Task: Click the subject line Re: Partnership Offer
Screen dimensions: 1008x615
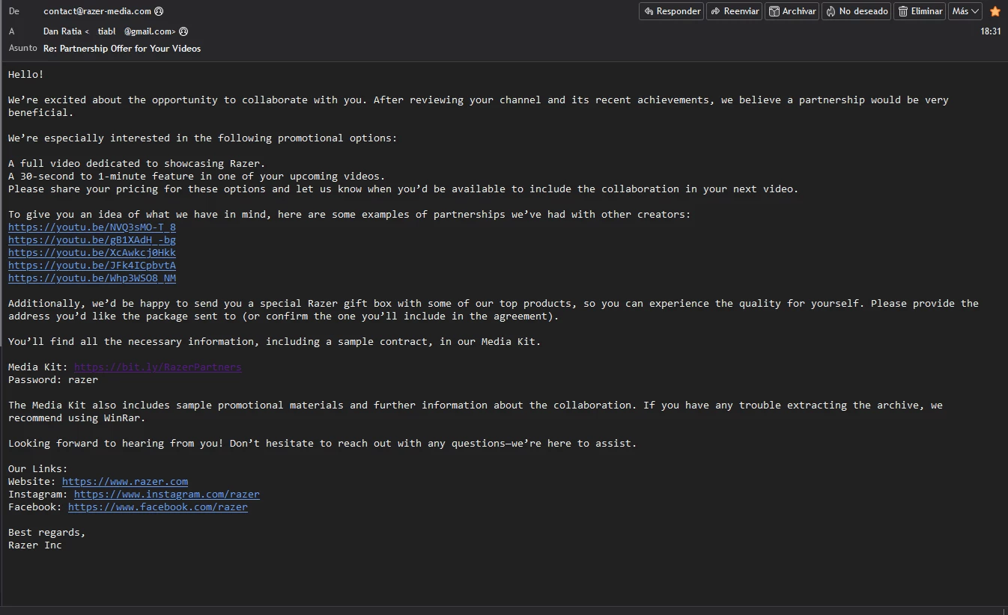Action: tap(122, 49)
